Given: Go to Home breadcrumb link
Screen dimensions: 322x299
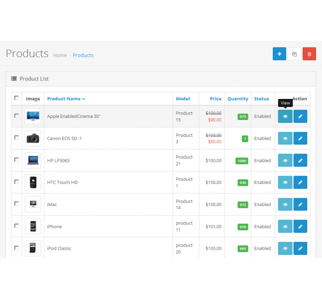Looking at the screenshot, I should pos(60,55).
